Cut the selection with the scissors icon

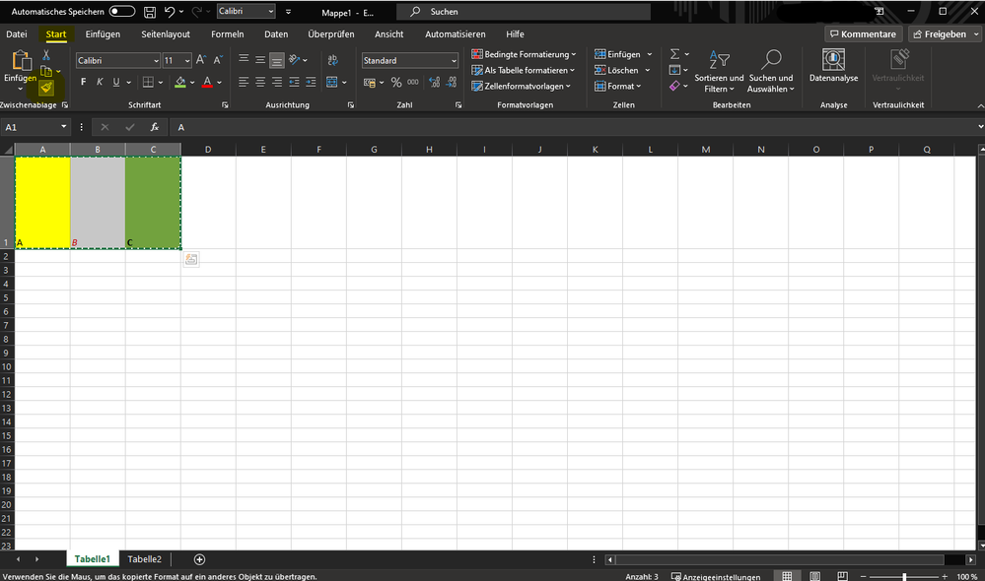tap(46, 55)
